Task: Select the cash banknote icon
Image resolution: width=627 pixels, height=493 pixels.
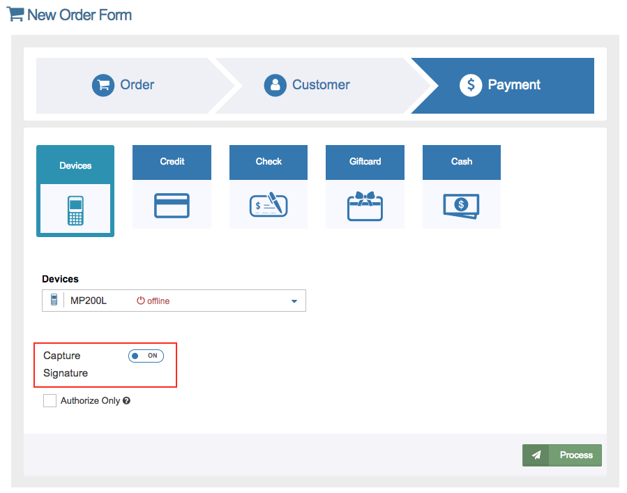Action: 461,206
